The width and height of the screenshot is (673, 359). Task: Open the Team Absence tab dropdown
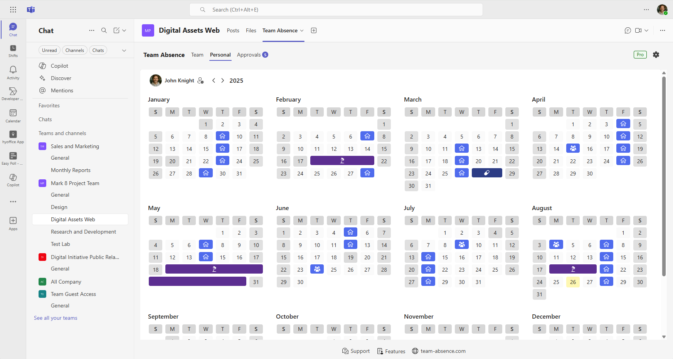click(x=302, y=30)
